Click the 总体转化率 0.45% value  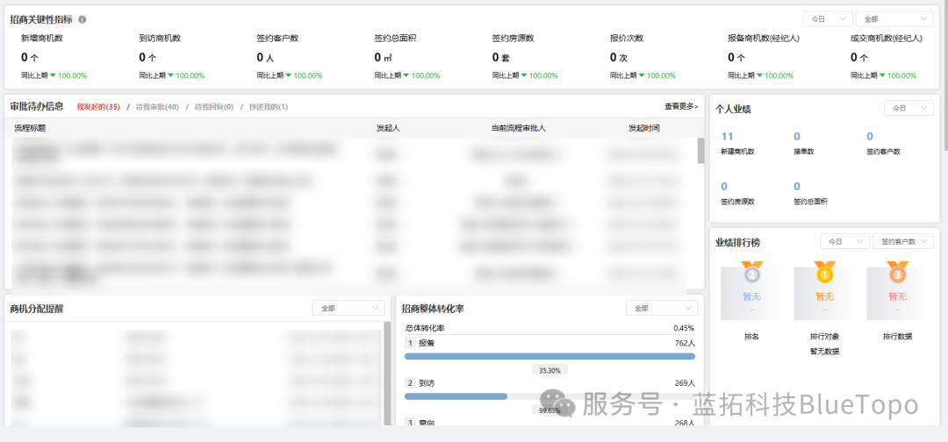(x=684, y=329)
